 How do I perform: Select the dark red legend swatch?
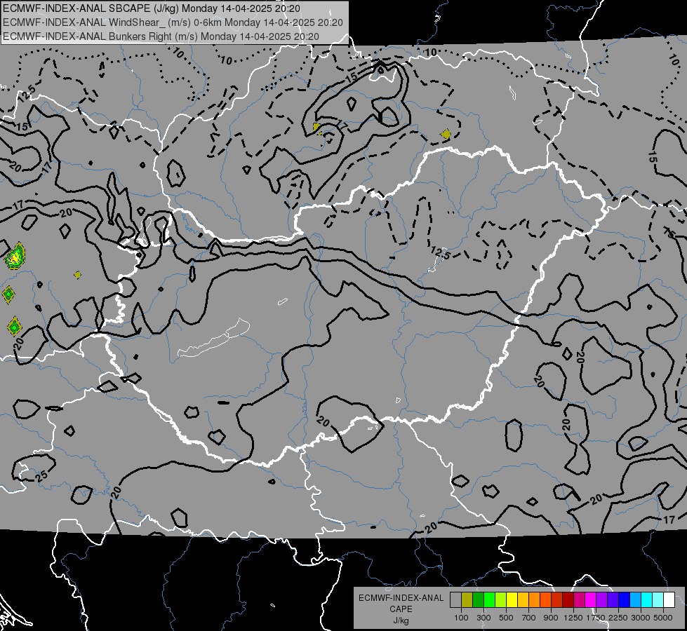pos(568,600)
